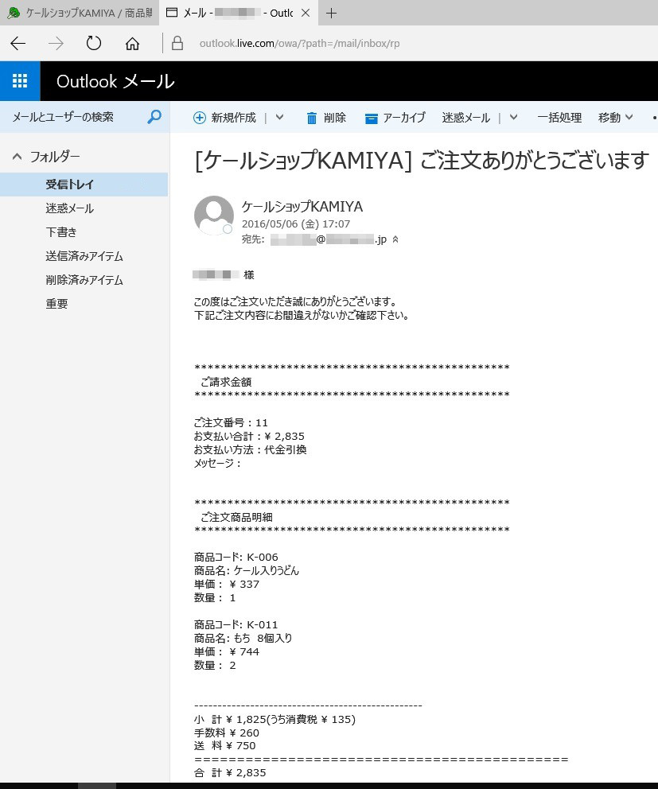The height and width of the screenshot is (789, 658).
Task: Reload the page with refresh icon
Action: click(94, 43)
